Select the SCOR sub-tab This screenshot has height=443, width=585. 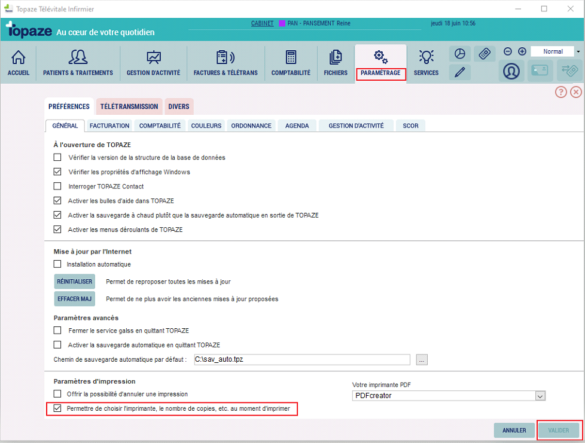pos(410,126)
